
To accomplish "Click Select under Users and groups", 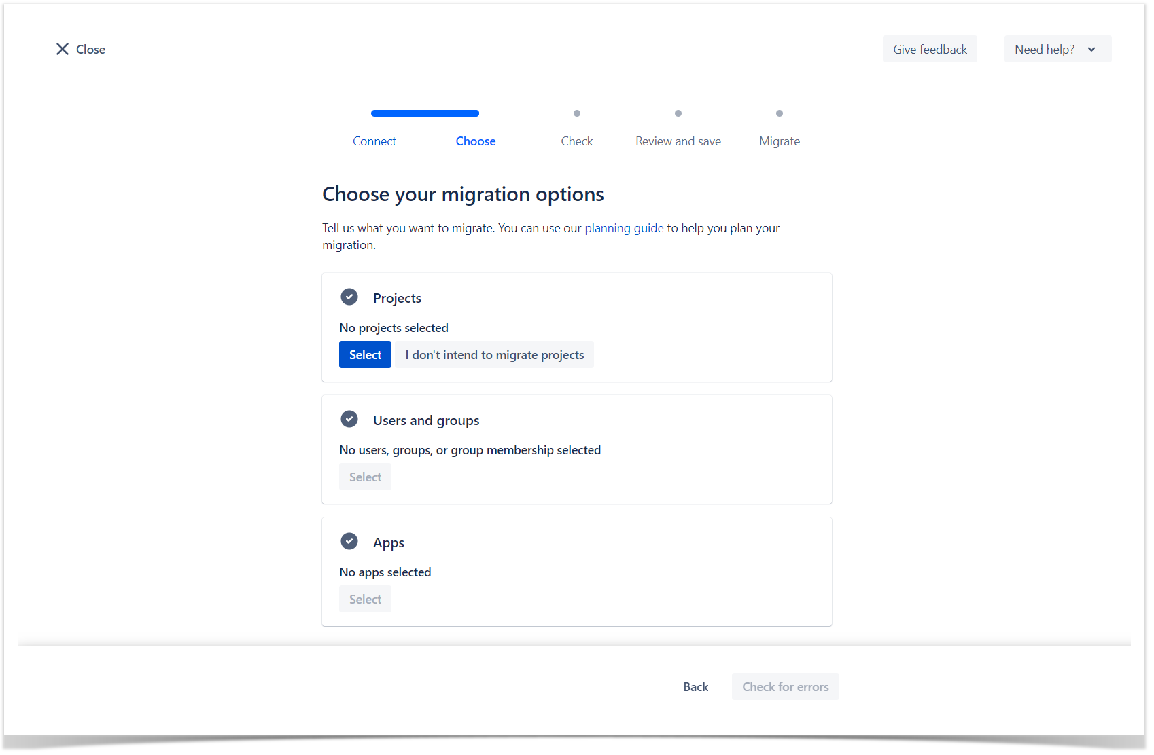I will 365,477.
